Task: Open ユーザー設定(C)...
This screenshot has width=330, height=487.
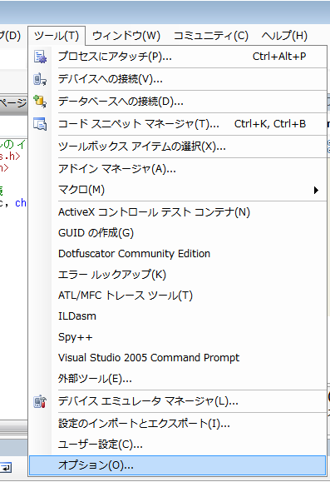Action: tap(178, 445)
